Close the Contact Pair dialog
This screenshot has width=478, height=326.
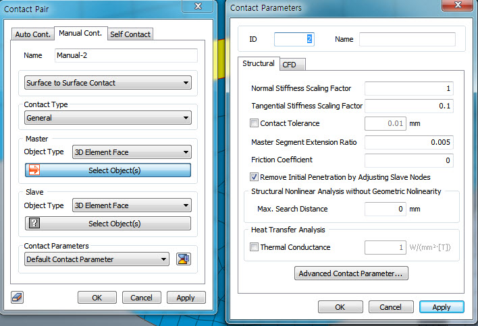coord(198,6)
